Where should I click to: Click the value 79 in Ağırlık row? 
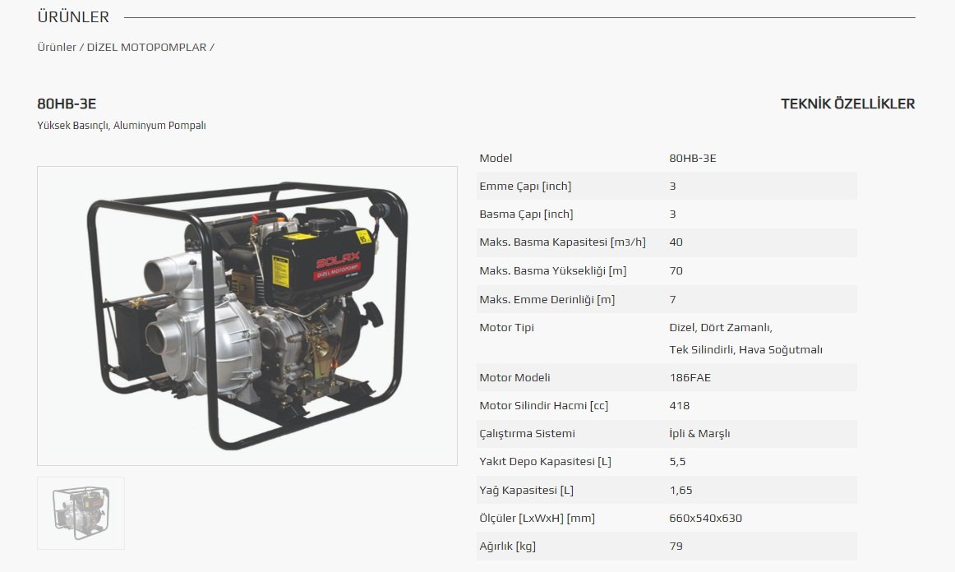point(676,546)
